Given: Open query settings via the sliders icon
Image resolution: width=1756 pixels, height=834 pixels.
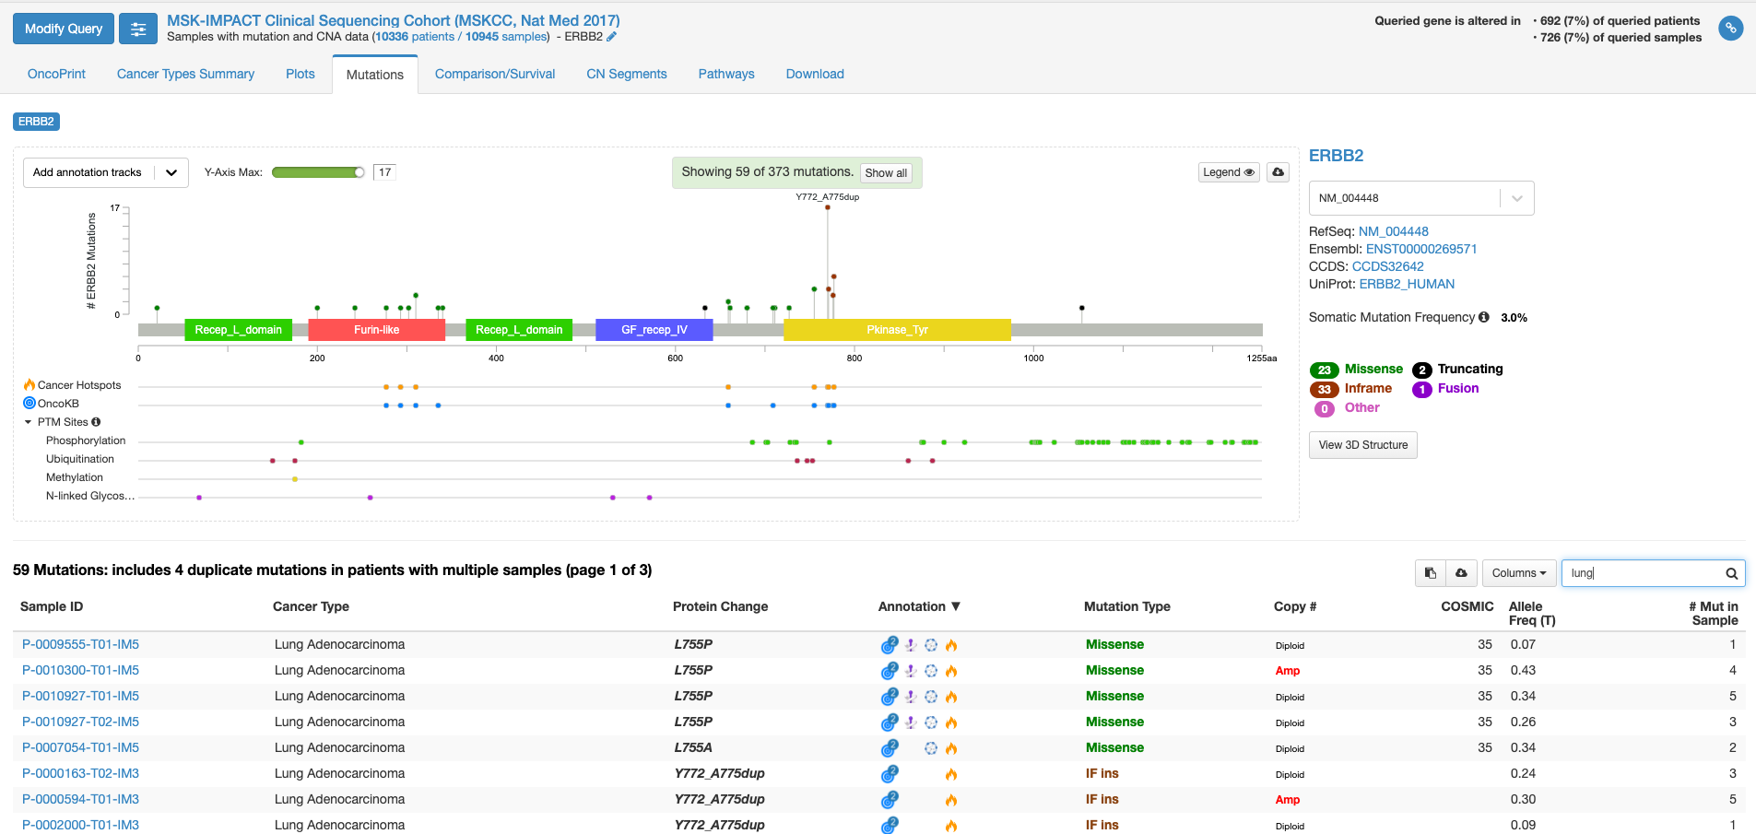Looking at the screenshot, I should click(x=138, y=29).
